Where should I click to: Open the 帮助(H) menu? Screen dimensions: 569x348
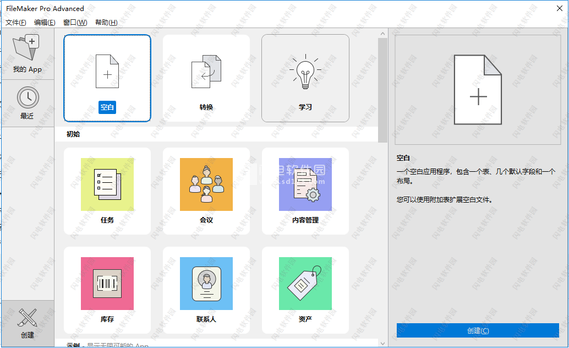(106, 23)
